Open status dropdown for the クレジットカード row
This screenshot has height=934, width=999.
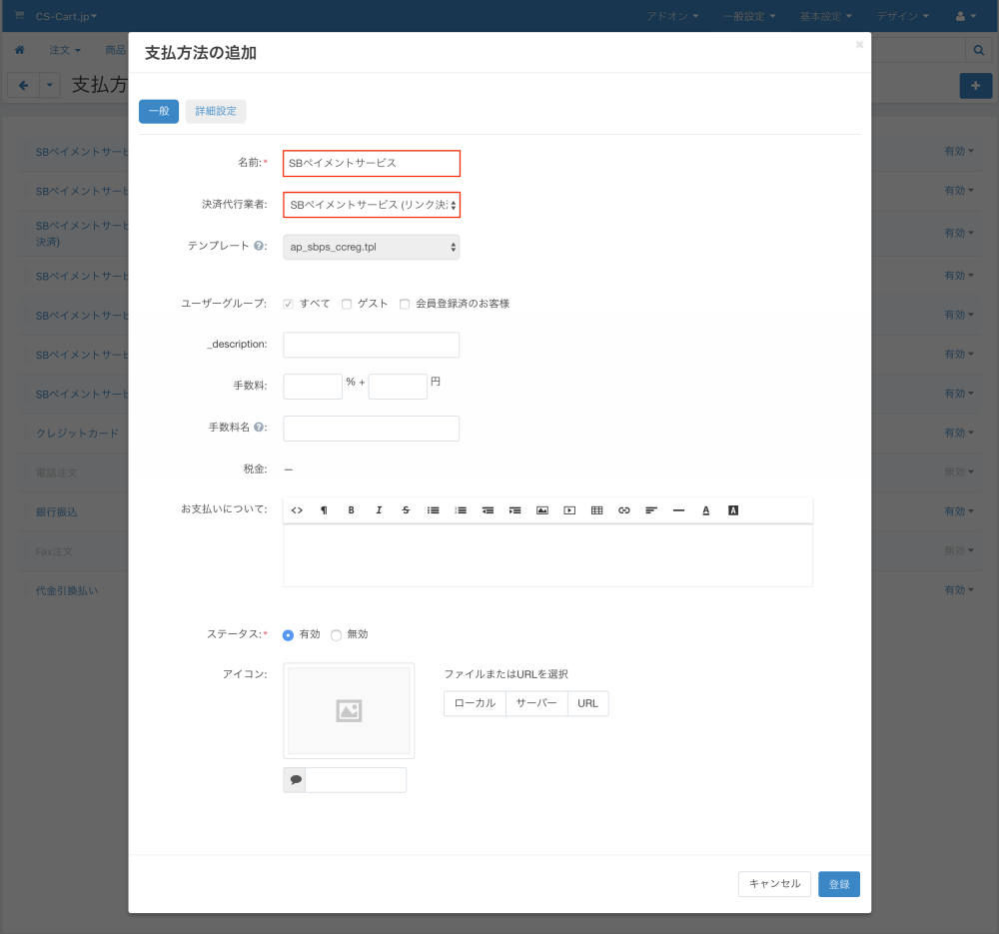coord(959,433)
